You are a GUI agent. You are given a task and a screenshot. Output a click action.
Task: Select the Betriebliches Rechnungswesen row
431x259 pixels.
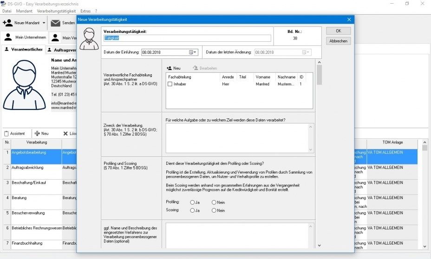tap(36, 232)
